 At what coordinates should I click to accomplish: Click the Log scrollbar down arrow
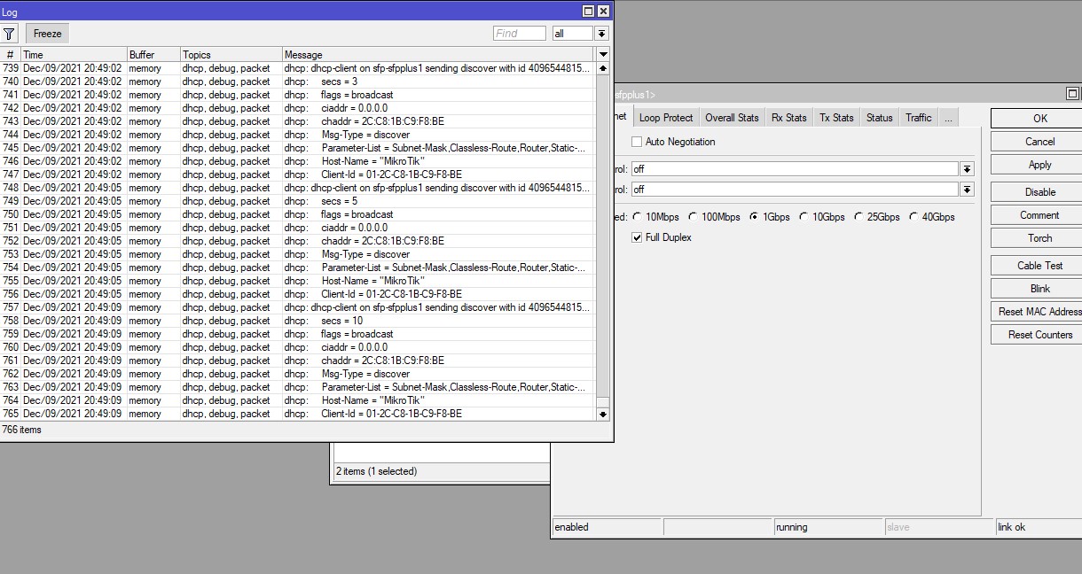[x=603, y=414]
